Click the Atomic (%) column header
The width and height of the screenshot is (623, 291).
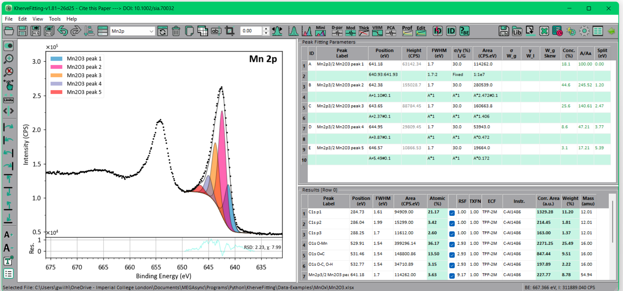tap(437, 201)
